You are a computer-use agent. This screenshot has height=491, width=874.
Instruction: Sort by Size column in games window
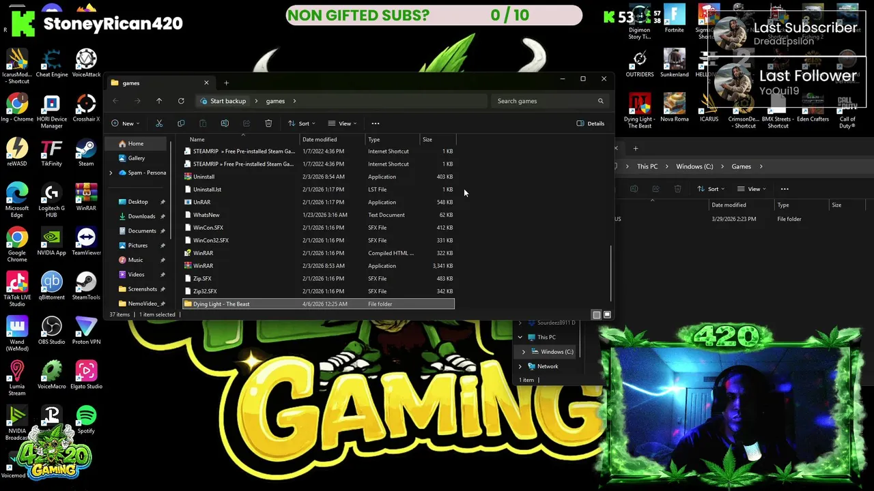(437, 139)
